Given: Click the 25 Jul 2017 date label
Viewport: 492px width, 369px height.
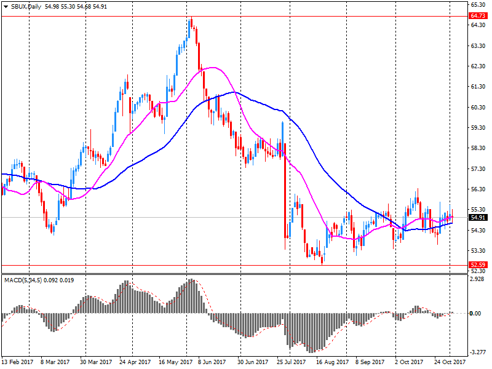Looking at the screenshot, I should pyautogui.click(x=292, y=362).
